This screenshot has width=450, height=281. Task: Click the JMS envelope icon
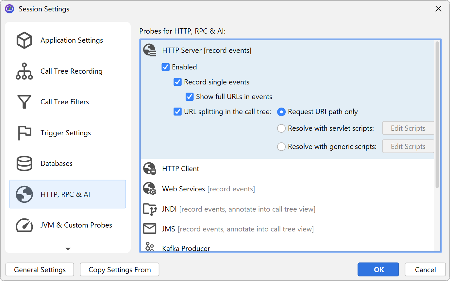tap(150, 229)
